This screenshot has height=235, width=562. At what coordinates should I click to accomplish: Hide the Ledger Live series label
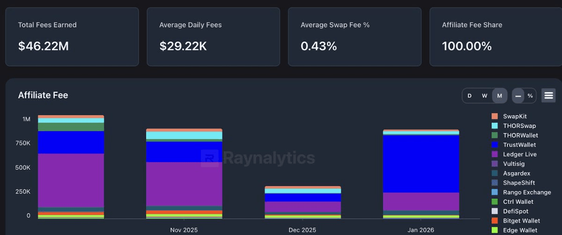[x=520, y=154]
